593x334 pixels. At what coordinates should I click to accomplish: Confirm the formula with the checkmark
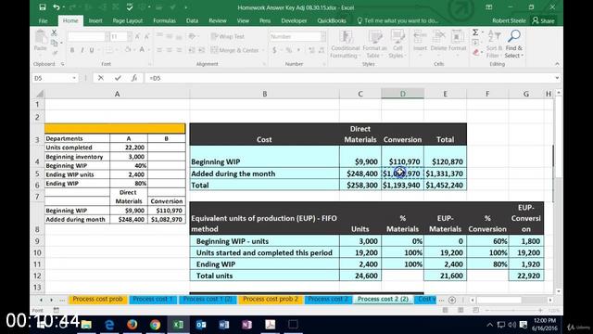pos(118,78)
